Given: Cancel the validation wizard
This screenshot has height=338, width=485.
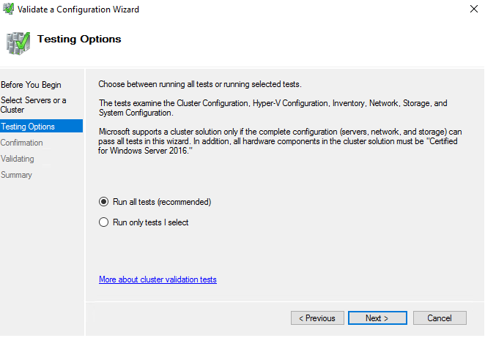Looking at the screenshot, I should 440,318.
